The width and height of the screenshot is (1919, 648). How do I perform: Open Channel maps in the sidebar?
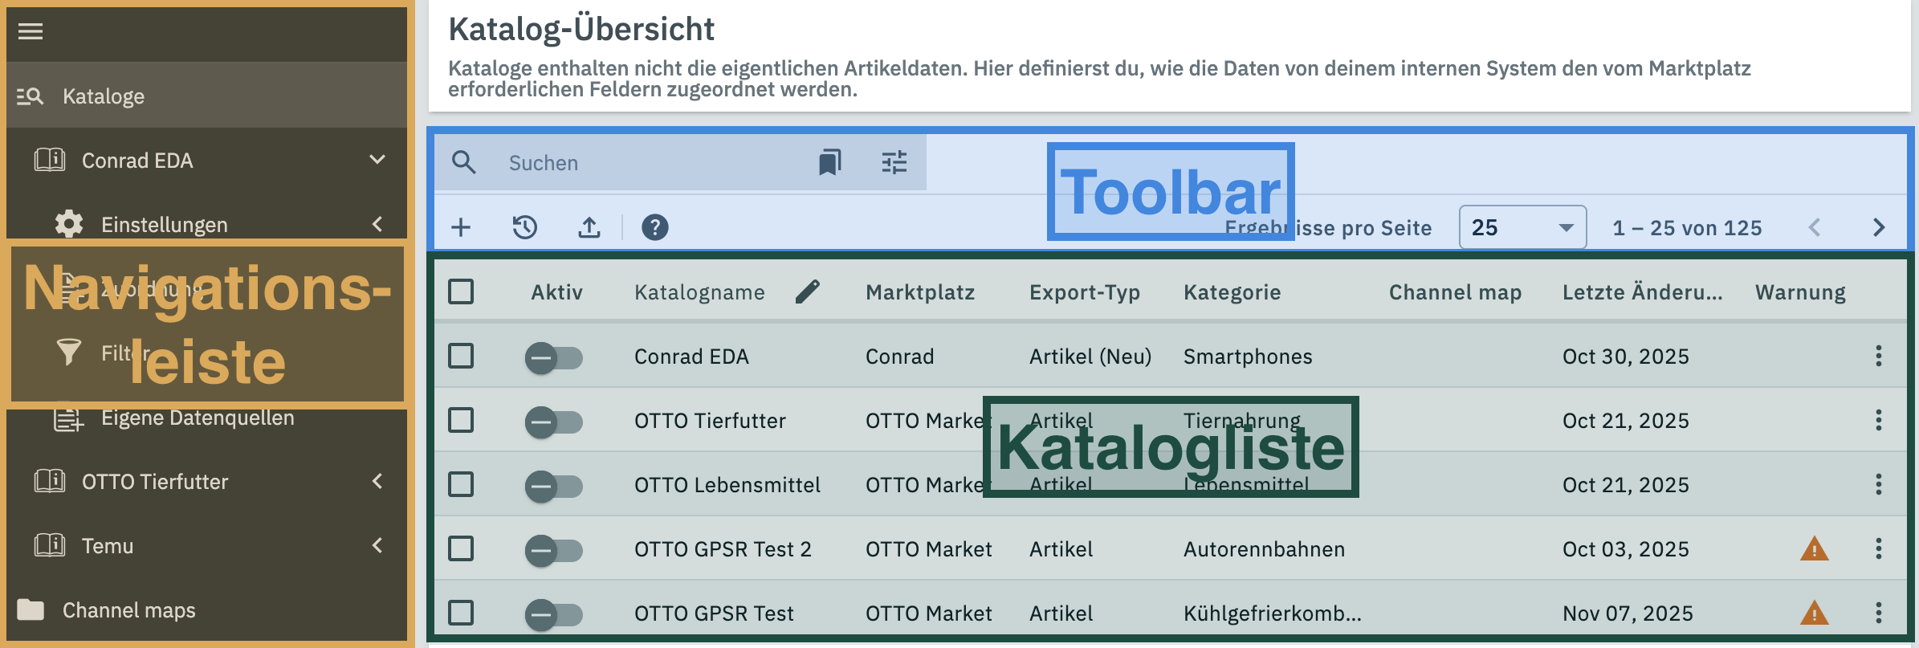[206, 609]
